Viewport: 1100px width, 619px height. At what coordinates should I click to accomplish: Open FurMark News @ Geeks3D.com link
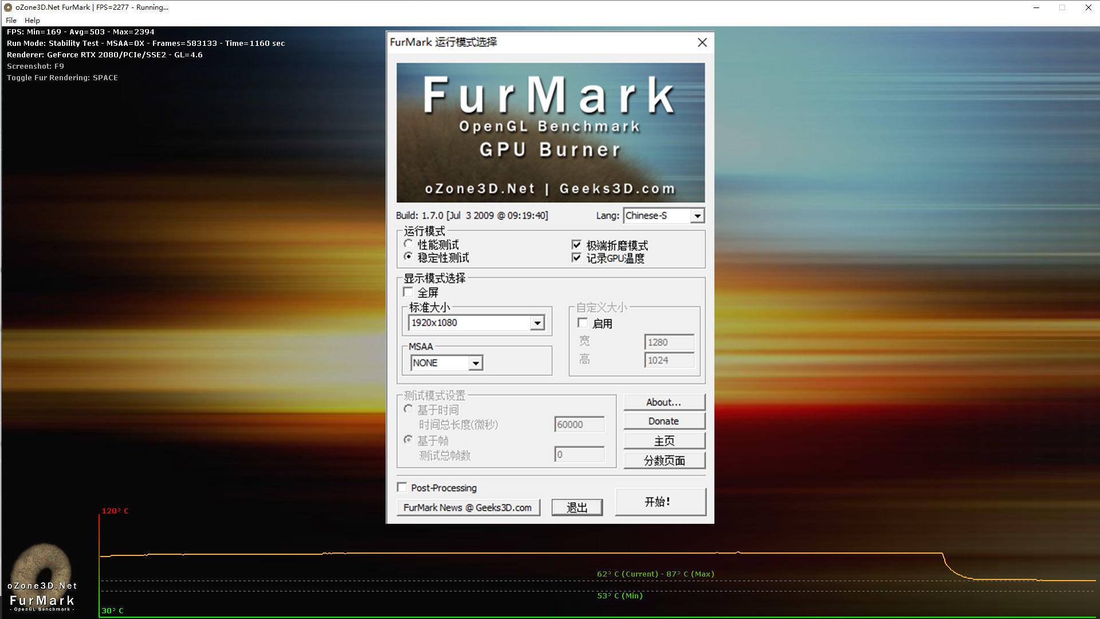click(467, 507)
